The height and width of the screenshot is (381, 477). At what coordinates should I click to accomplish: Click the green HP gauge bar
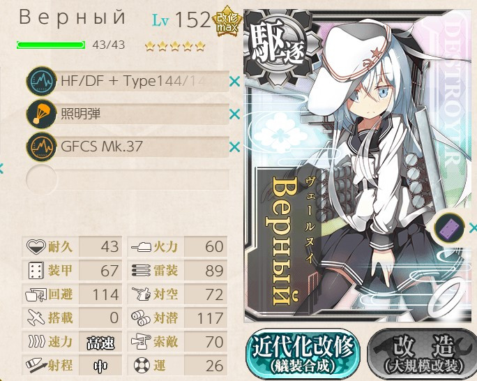(x=51, y=45)
